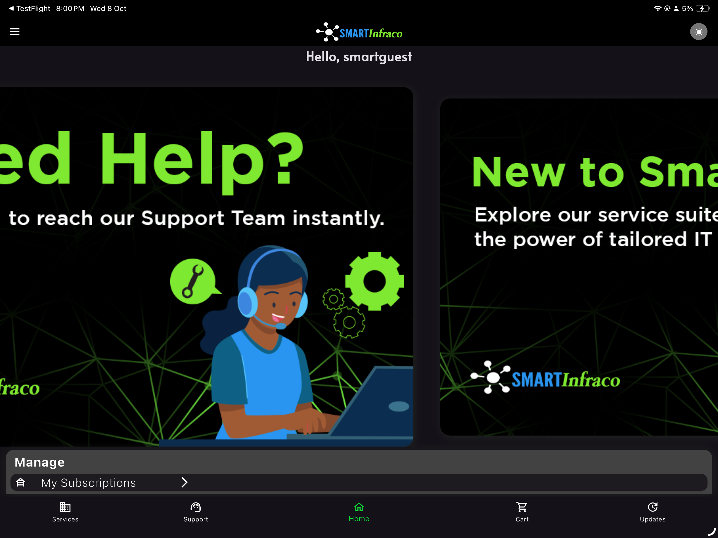
Task: Open the hamburger menu
Action: 15,32
